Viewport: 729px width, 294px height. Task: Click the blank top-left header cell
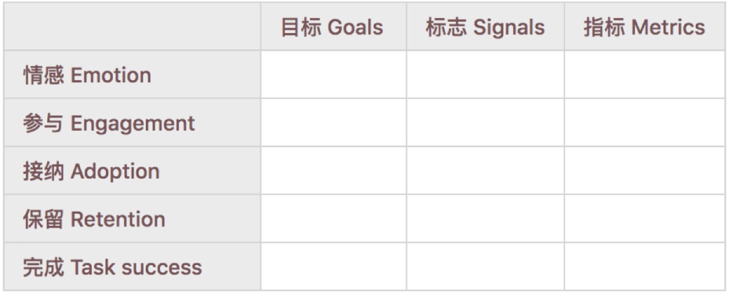(x=132, y=28)
